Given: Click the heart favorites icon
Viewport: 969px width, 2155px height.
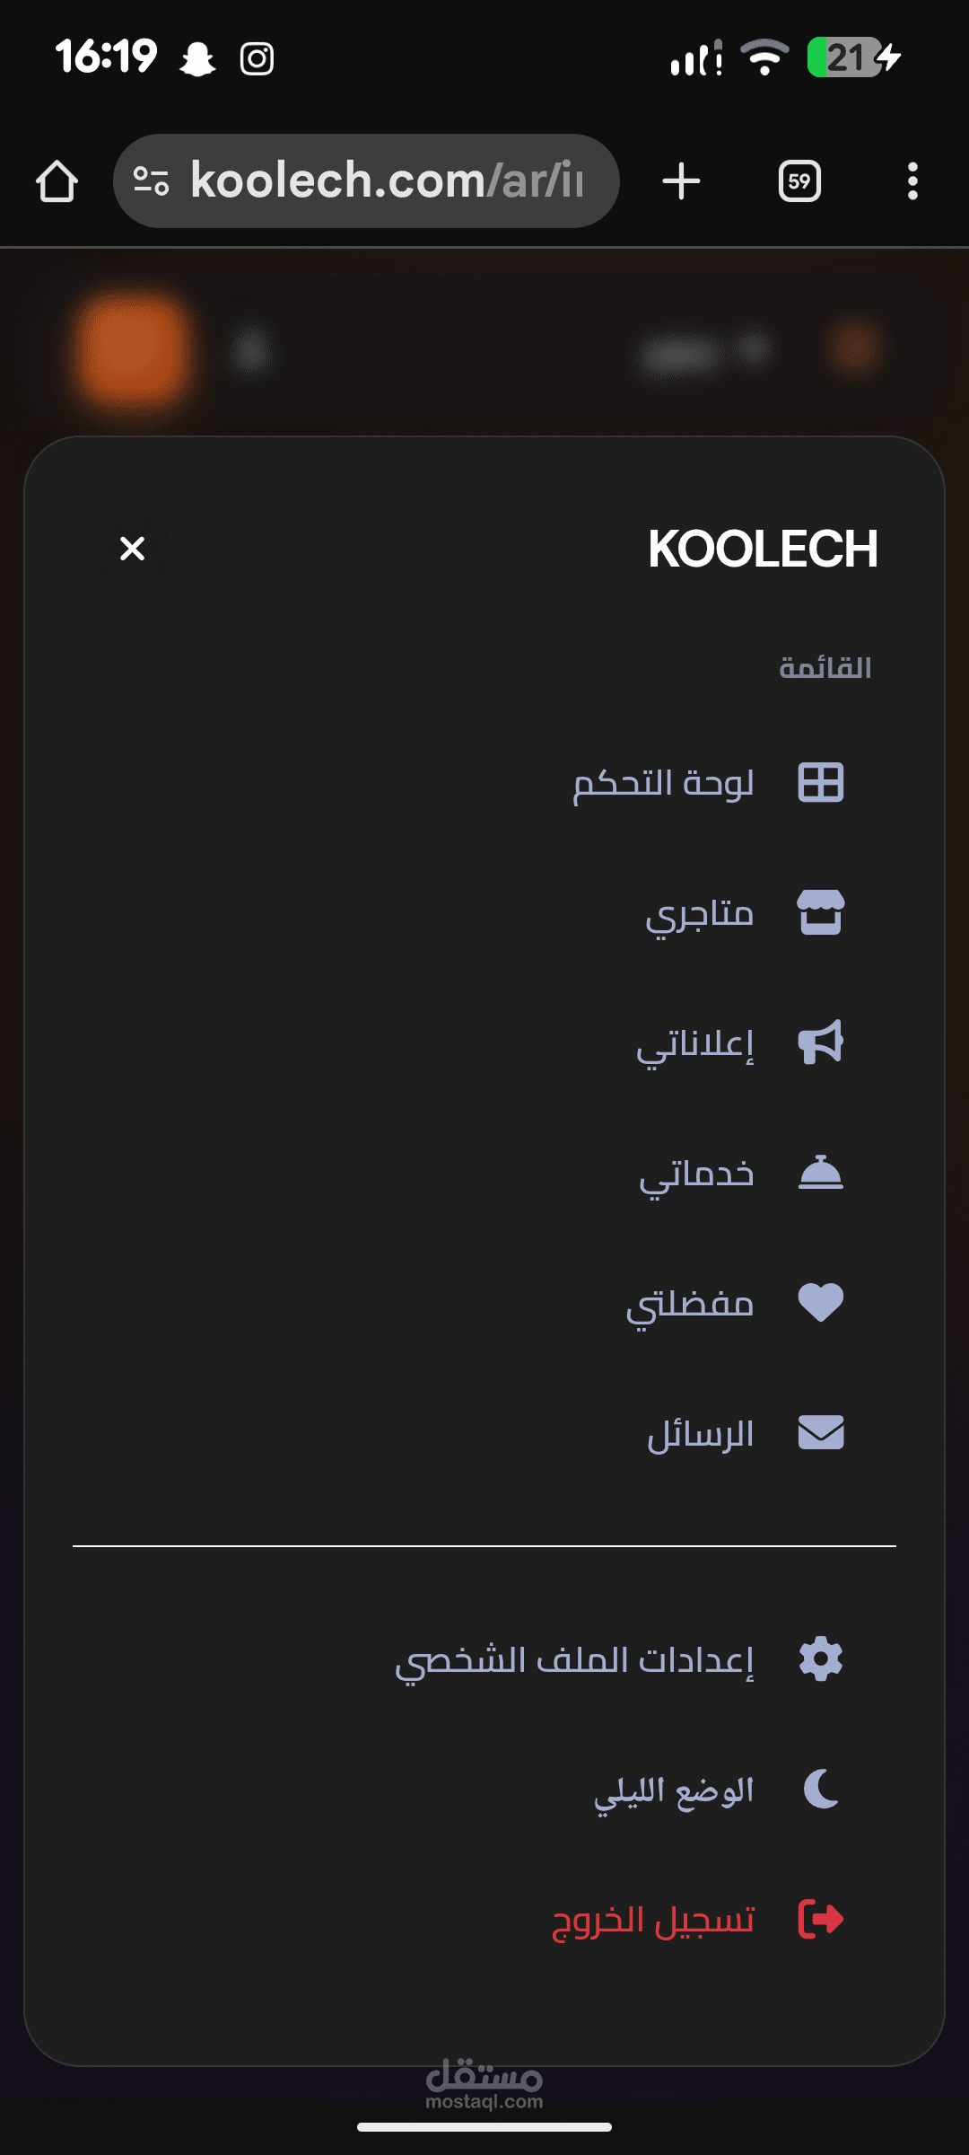Looking at the screenshot, I should point(820,1303).
